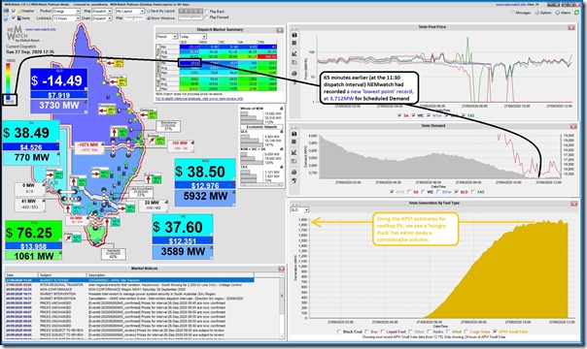The image size is (587, 349).
Task: Click the save icon in Pool Price chart toolbar
Action: tap(294, 43)
